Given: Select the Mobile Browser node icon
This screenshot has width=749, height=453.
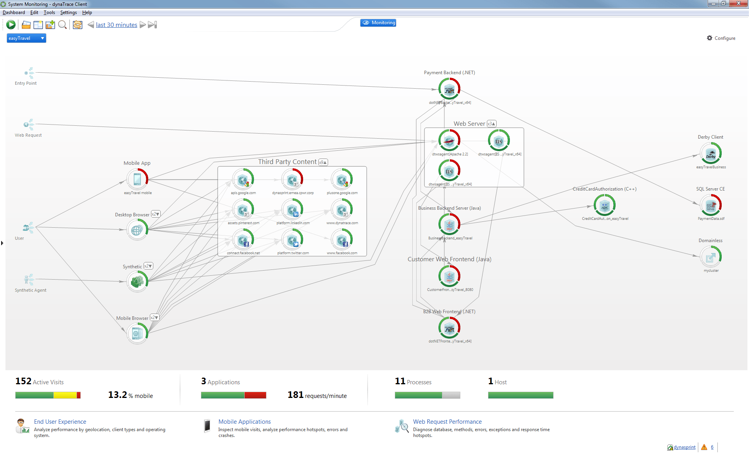Looking at the screenshot, I should [x=137, y=333].
